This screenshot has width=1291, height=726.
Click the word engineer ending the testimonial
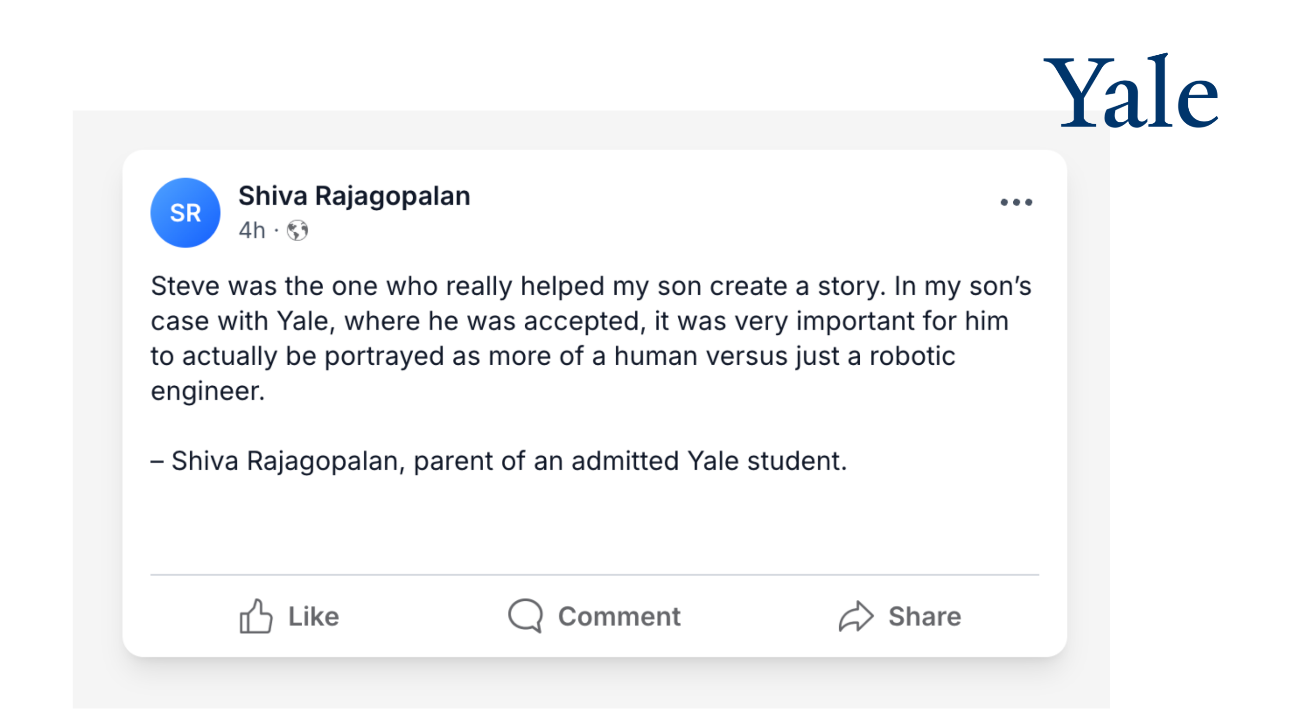point(207,391)
